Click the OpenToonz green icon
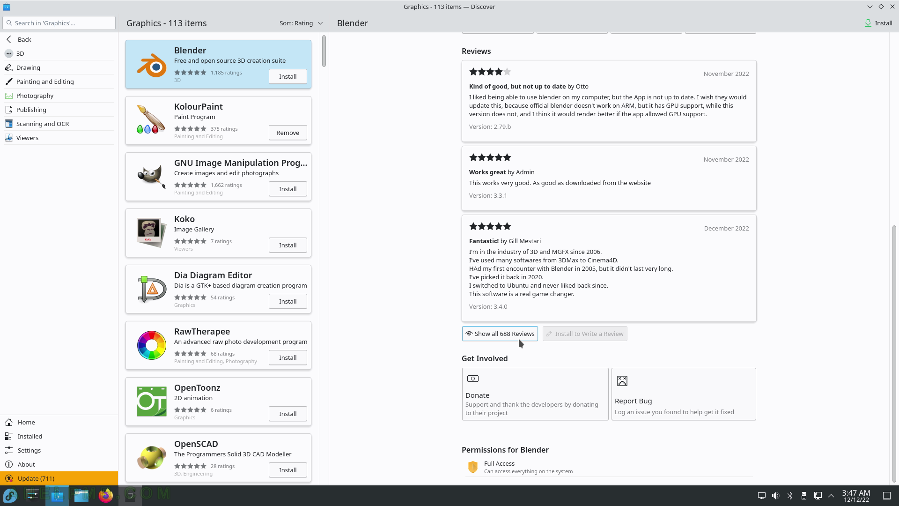899x506 pixels. click(x=151, y=402)
